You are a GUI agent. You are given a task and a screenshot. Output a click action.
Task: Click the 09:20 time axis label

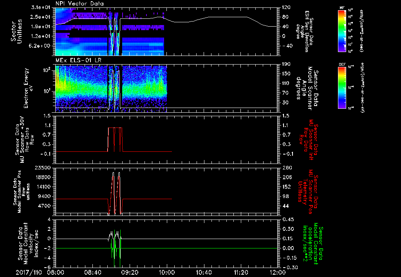tap(130, 272)
